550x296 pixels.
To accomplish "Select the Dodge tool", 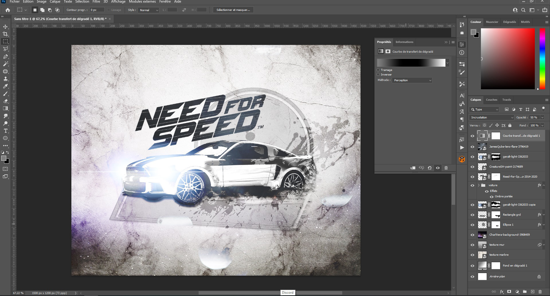I will [5, 123].
